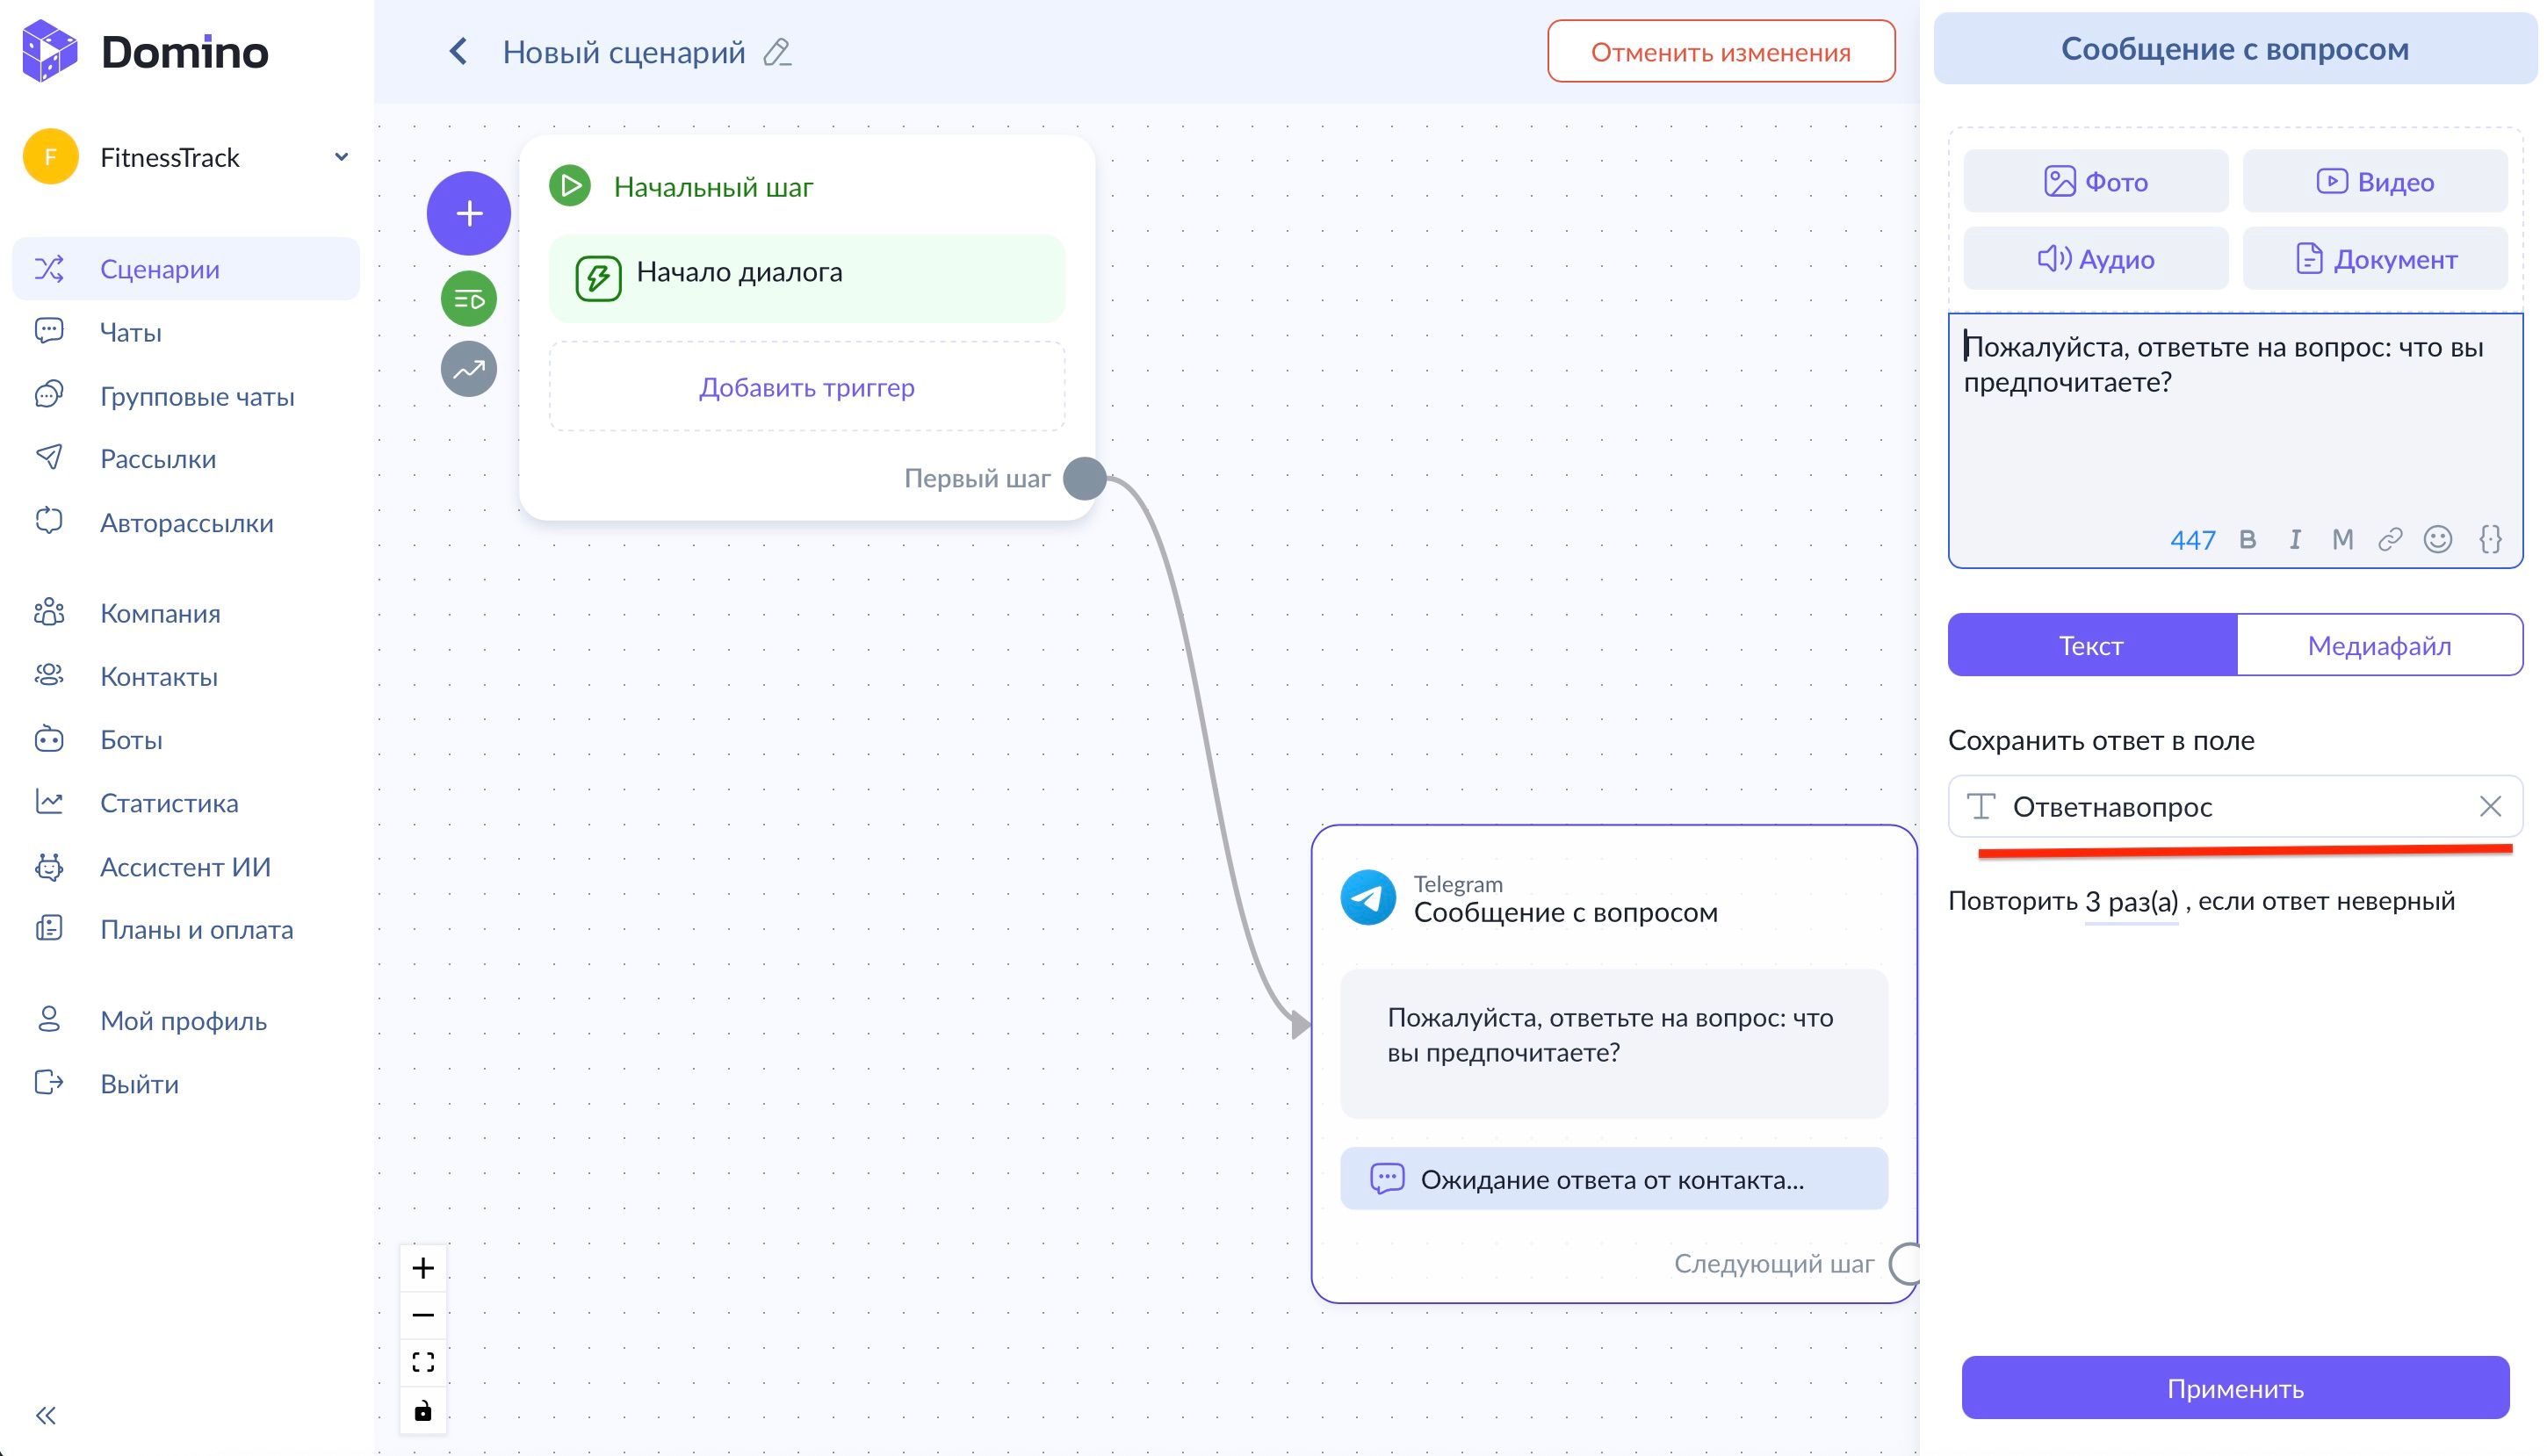The width and height of the screenshot is (2547, 1456).
Task: Select the Текст option
Action: (x=2090, y=646)
